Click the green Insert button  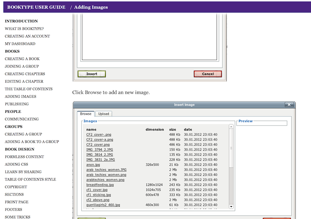point(92,74)
